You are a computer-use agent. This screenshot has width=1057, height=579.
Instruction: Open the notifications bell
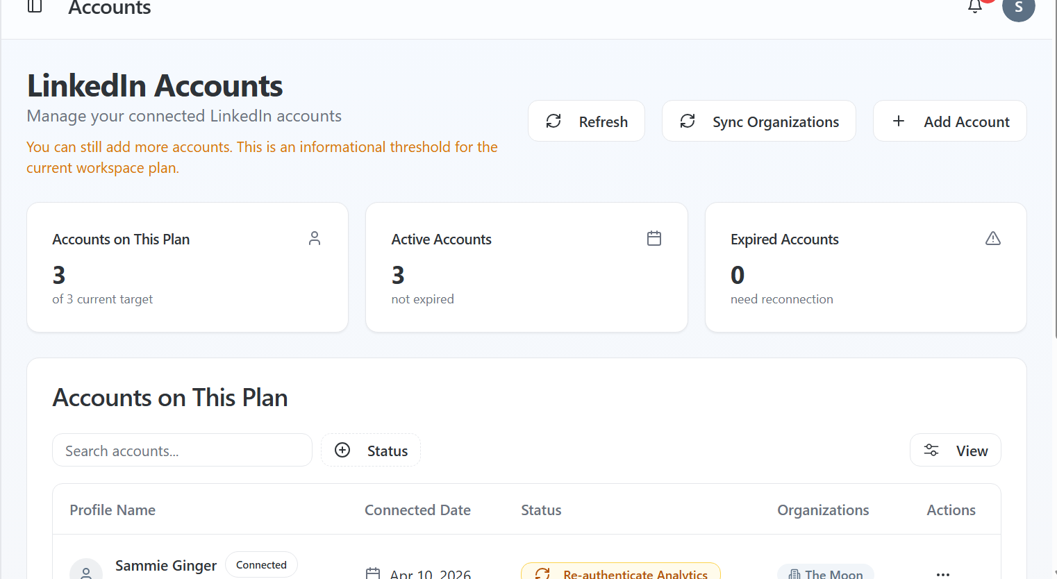click(975, 6)
